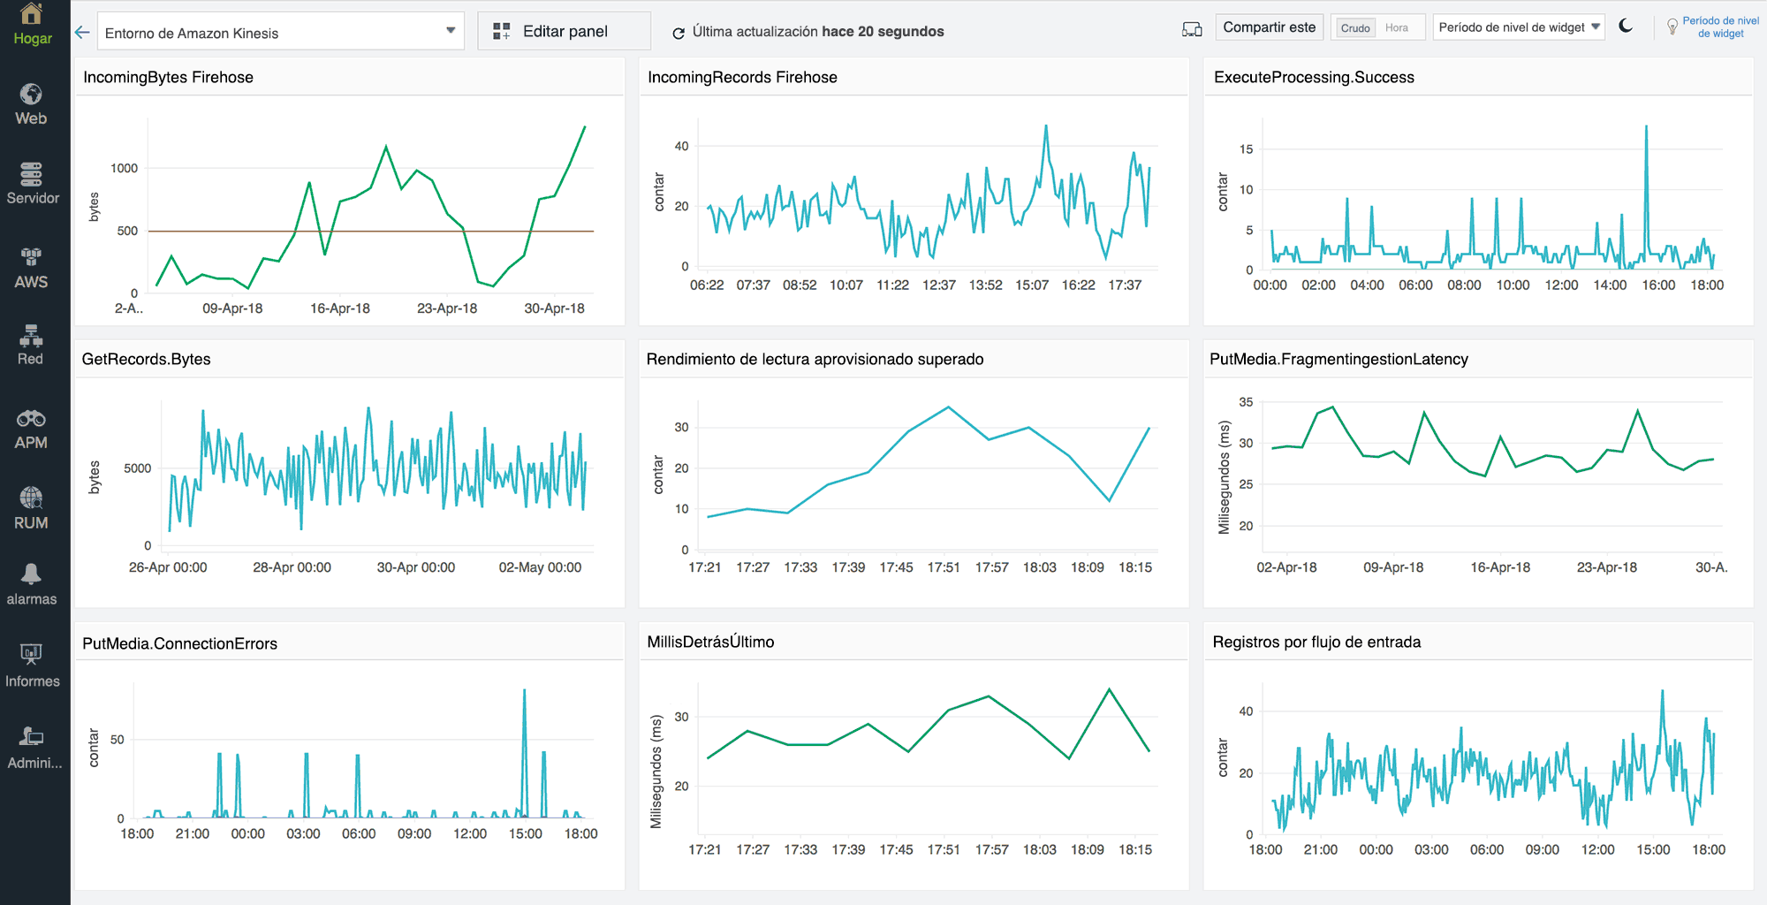
Task: Click the Compartir este button
Action: coord(1270,27)
